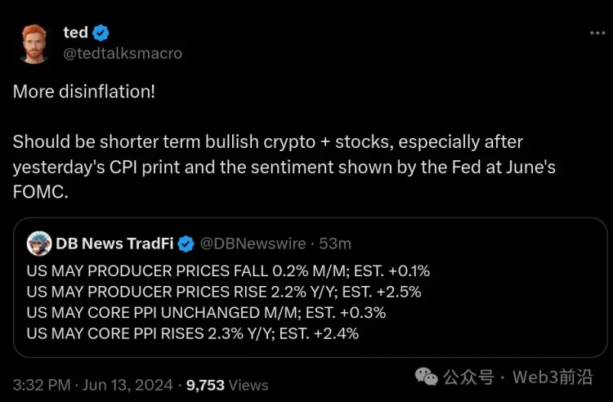
Task: Click the 3:32 PM post time
Action: [x=42, y=385]
